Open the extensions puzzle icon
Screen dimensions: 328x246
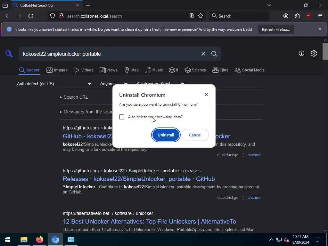pos(297,16)
